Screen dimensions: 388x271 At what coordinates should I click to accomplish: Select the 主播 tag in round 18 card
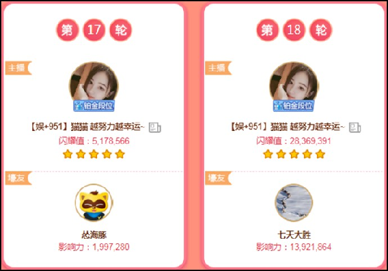(219, 68)
